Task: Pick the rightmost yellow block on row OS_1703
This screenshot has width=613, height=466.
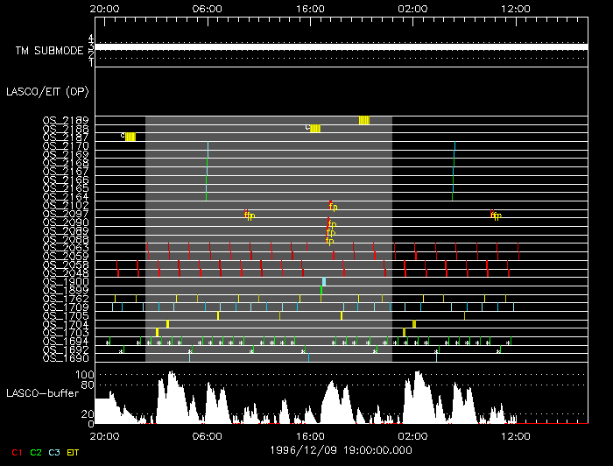Action: (404, 332)
